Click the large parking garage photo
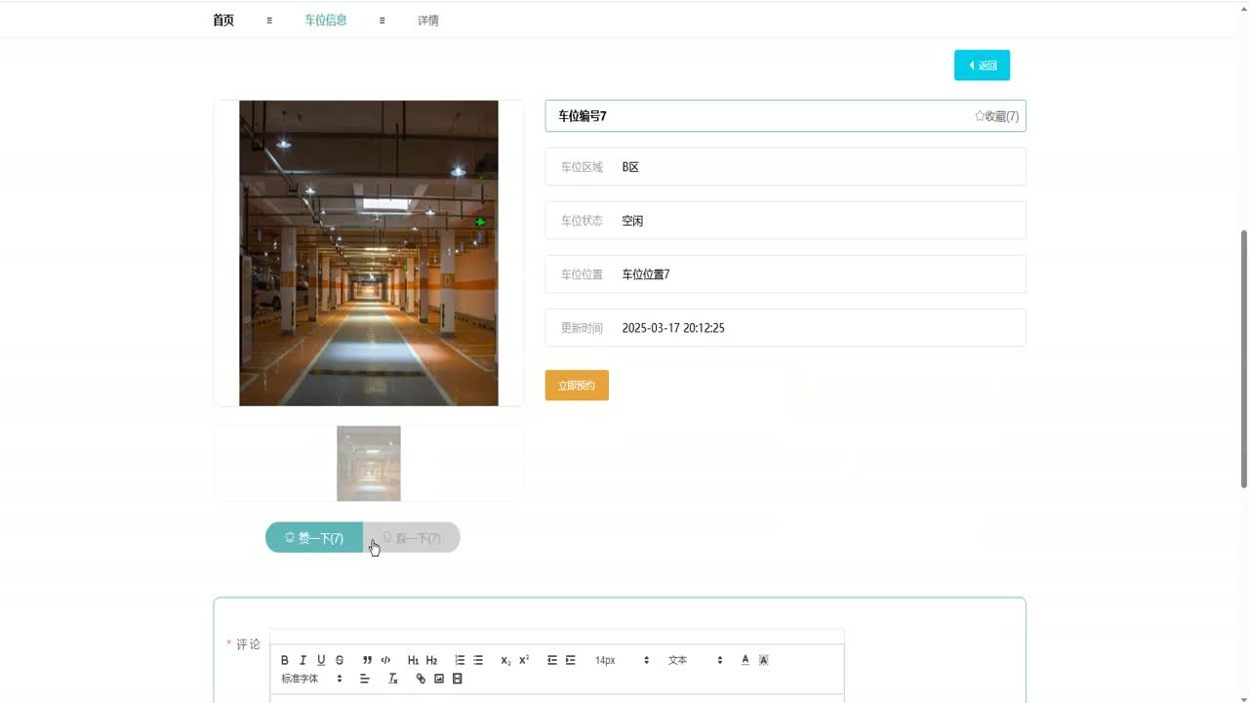The image size is (1249, 703). (x=369, y=253)
